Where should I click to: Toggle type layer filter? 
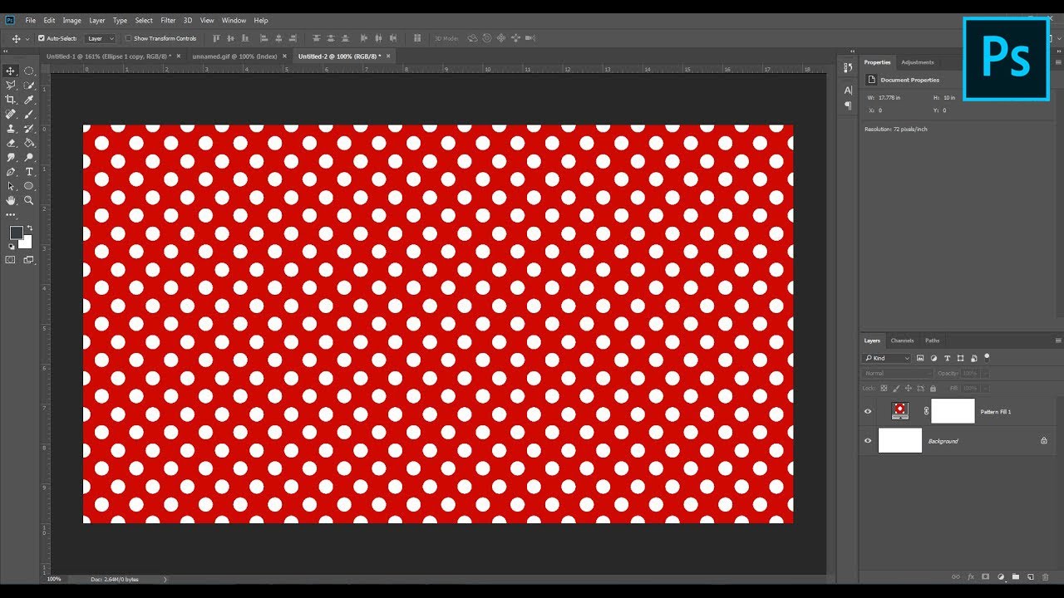click(947, 358)
